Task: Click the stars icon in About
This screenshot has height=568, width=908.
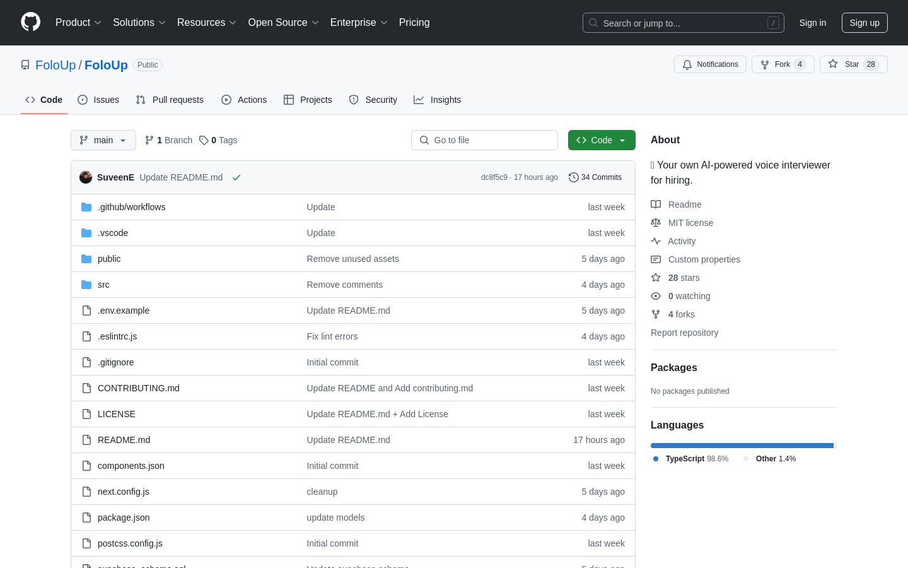Action: click(x=656, y=278)
